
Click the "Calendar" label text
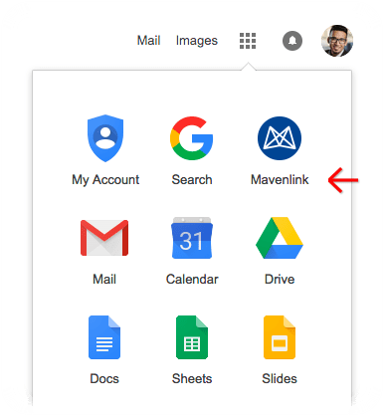pyautogui.click(x=192, y=280)
